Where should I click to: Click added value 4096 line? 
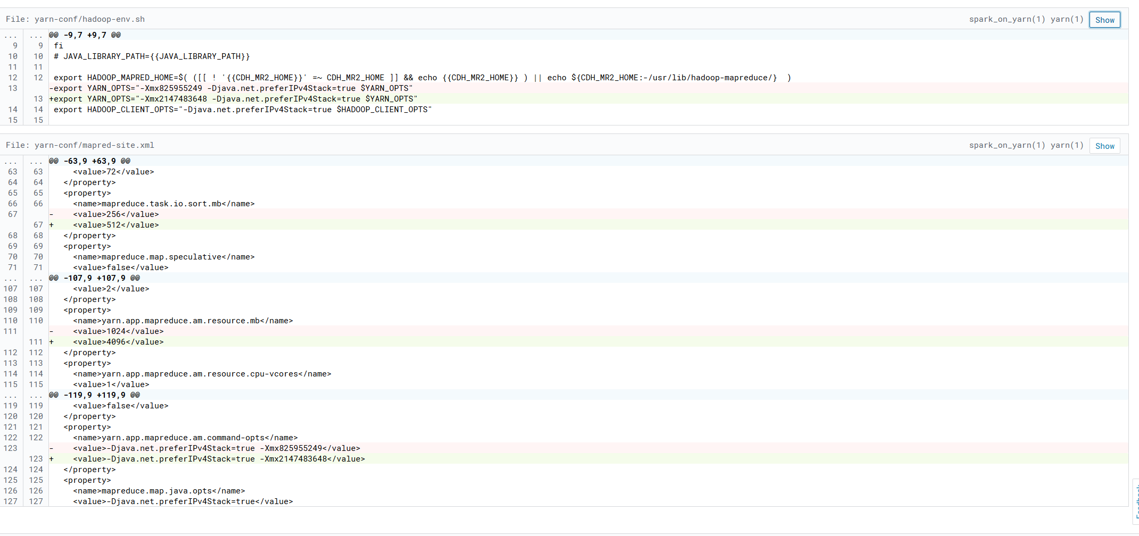(x=118, y=342)
